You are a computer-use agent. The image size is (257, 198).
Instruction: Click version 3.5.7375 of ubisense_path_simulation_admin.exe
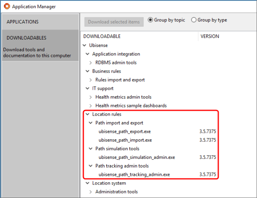208,157
